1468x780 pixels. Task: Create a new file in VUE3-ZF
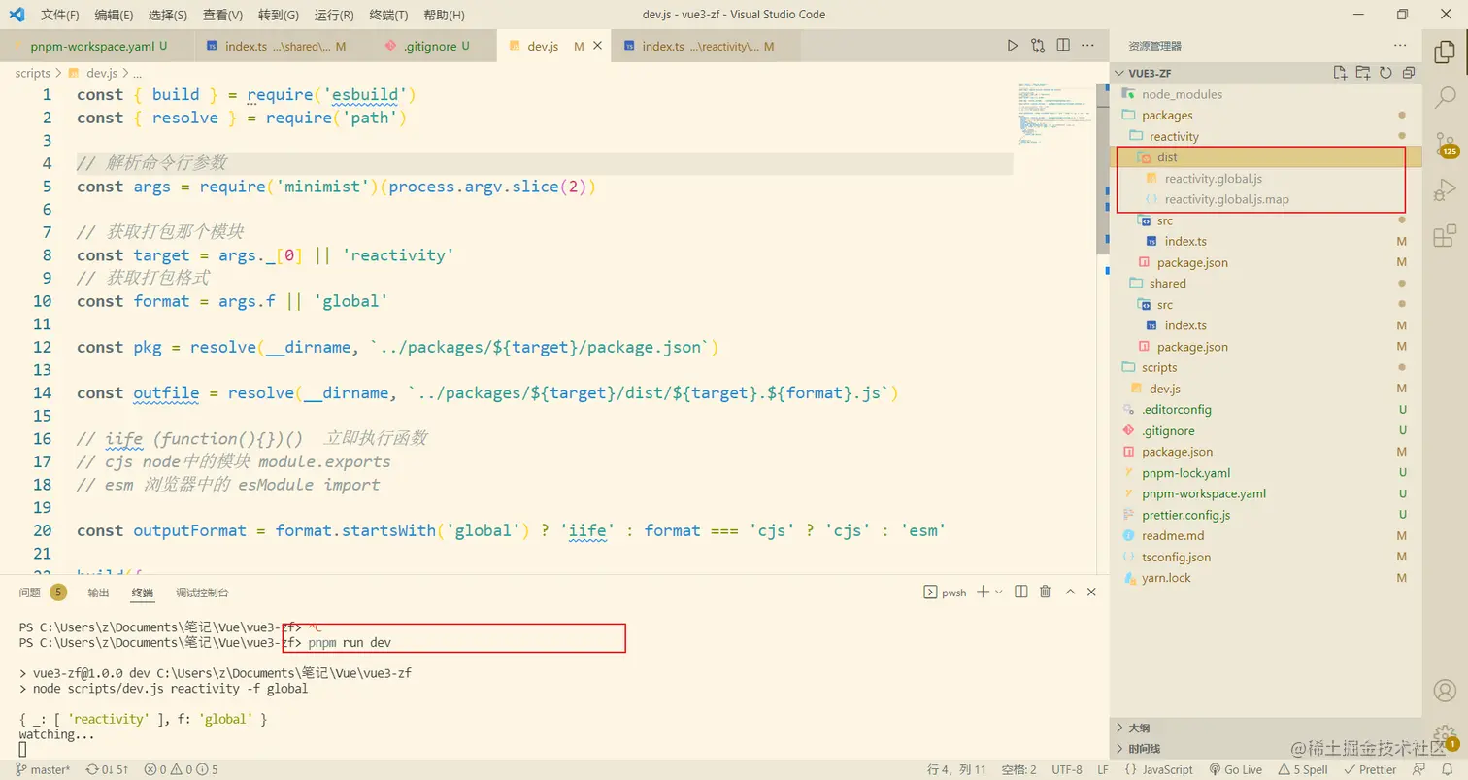click(x=1340, y=73)
